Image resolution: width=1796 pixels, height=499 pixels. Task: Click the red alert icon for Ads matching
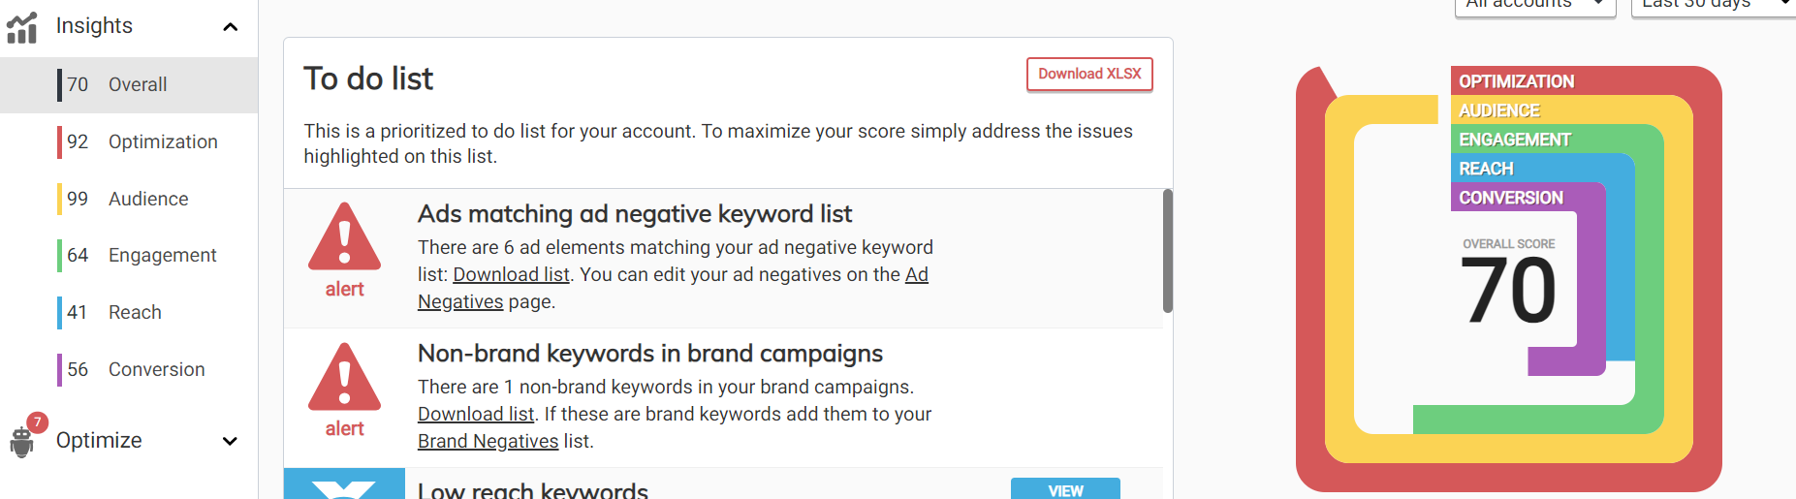click(x=344, y=236)
